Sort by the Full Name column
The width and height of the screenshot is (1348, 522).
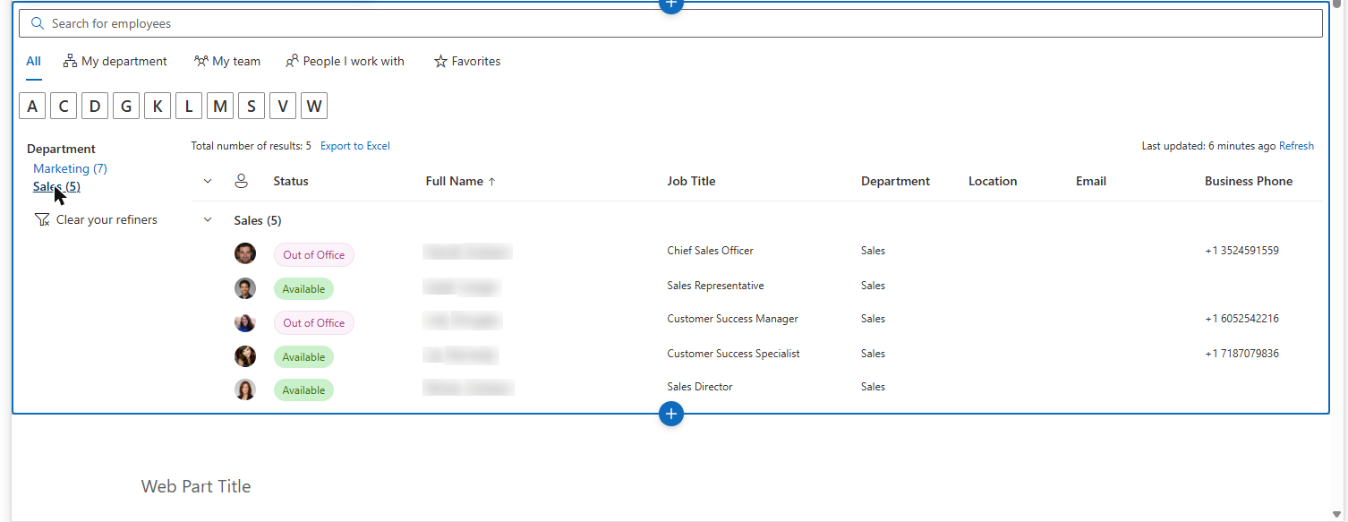click(x=460, y=181)
